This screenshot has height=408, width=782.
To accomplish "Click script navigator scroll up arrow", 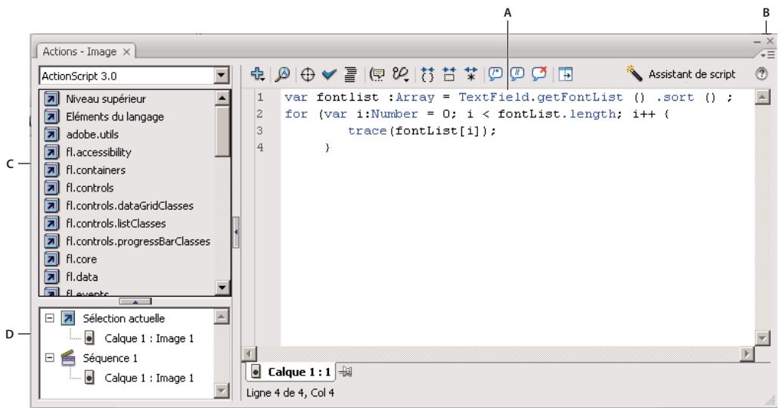I will point(221,316).
